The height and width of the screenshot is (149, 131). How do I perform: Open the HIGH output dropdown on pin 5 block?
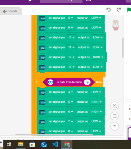pyautogui.click(x=96, y=102)
